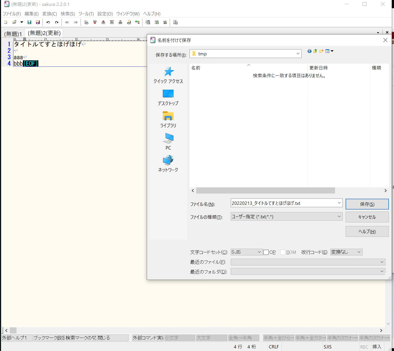Click the Redo arrow icon
This screenshot has height=351, width=394.
pos(57,22)
